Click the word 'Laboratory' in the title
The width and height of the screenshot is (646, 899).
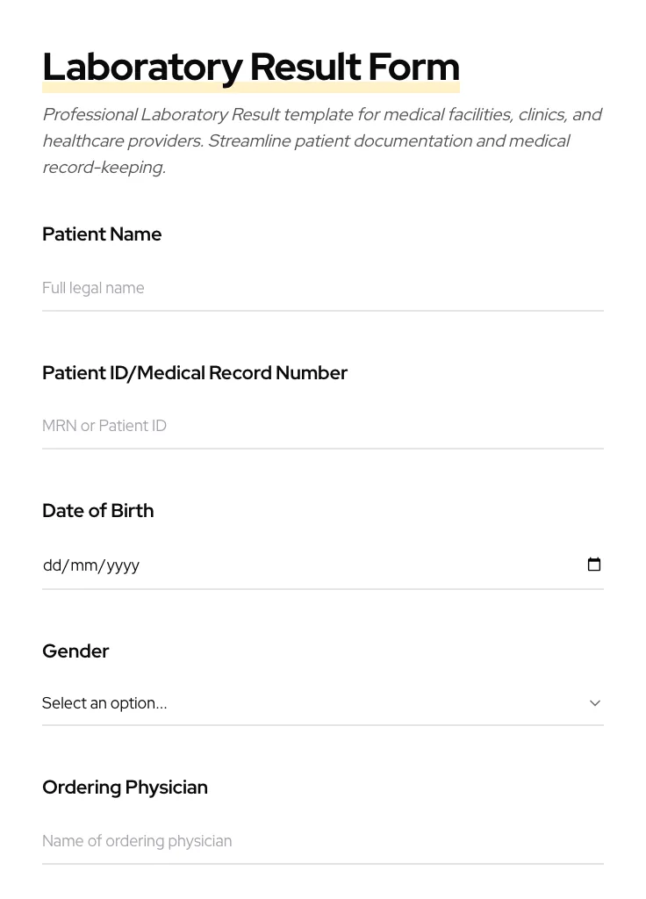(142, 67)
